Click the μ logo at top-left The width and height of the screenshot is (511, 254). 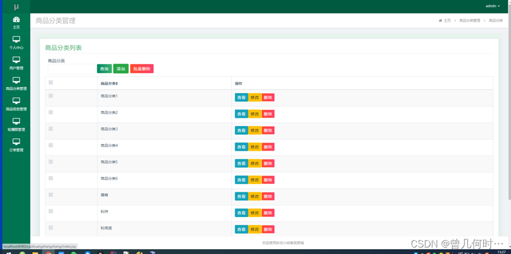(x=16, y=6)
